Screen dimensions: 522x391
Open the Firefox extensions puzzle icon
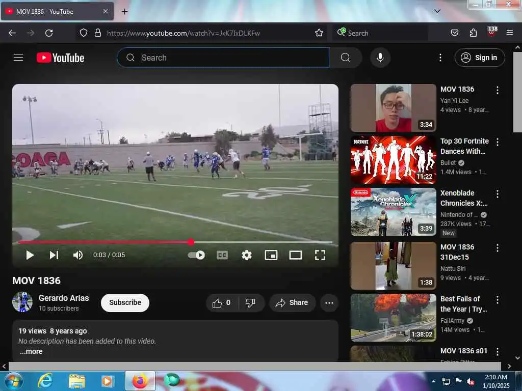tap(473, 33)
